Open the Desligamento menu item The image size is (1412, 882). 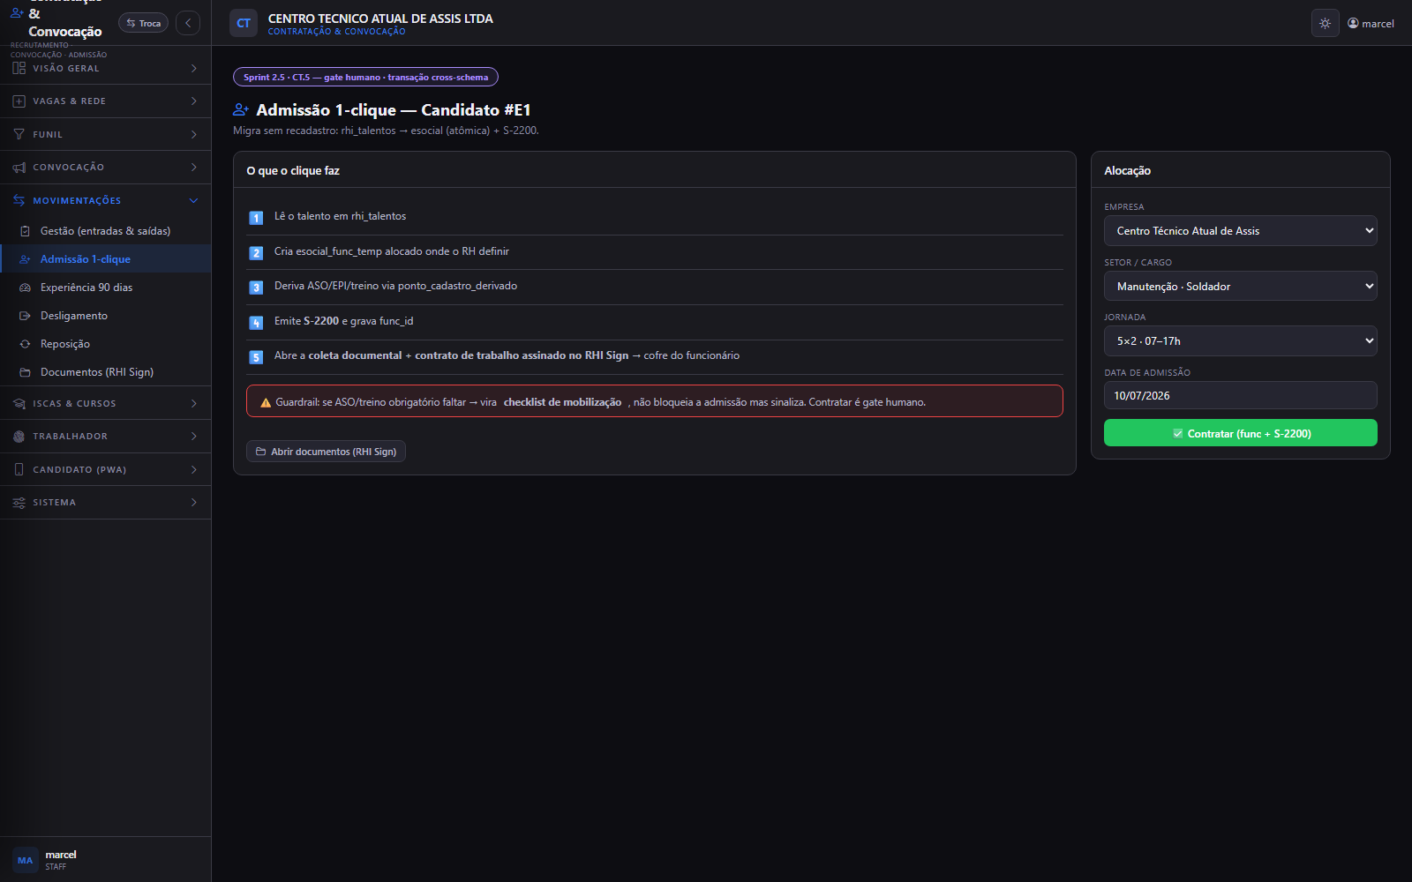[x=106, y=316]
